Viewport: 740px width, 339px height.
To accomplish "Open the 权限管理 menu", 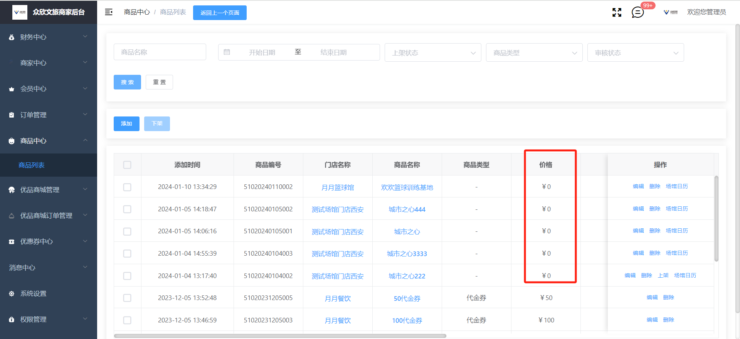I will [49, 319].
